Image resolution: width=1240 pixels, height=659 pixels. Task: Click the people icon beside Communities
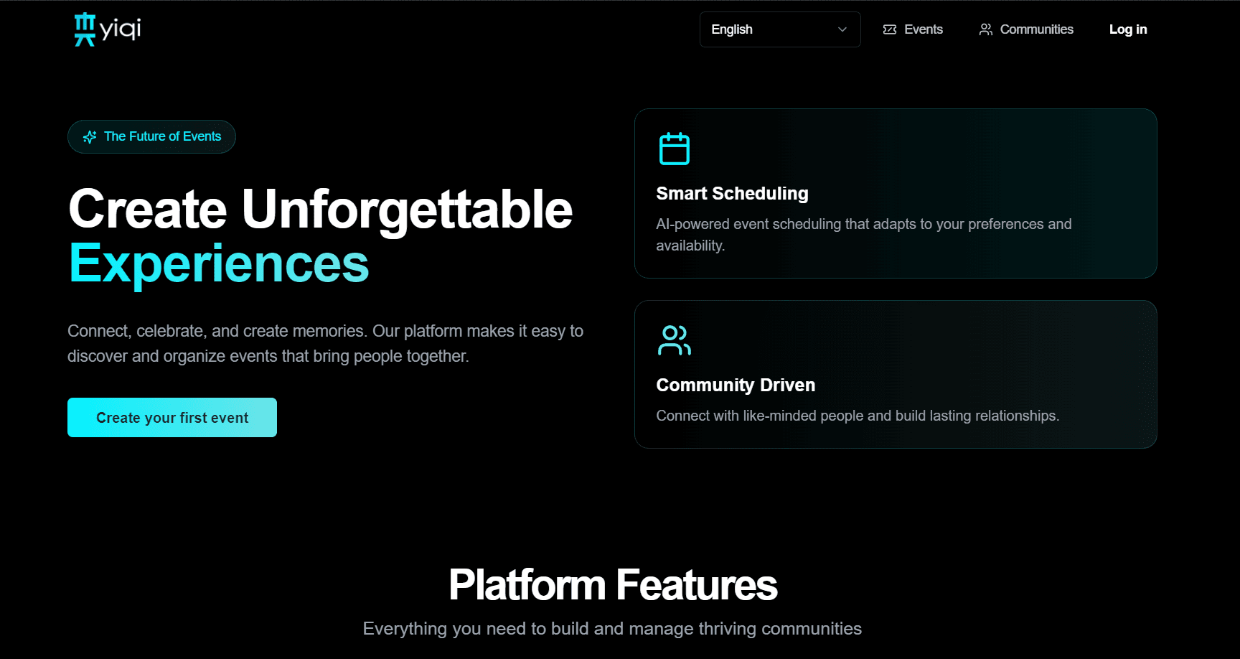[986, 29]
